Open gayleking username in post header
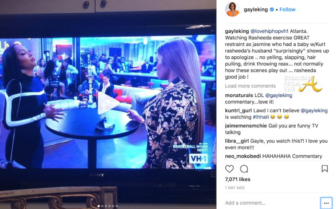The image size is (336, 209). [x=255, y=10]
